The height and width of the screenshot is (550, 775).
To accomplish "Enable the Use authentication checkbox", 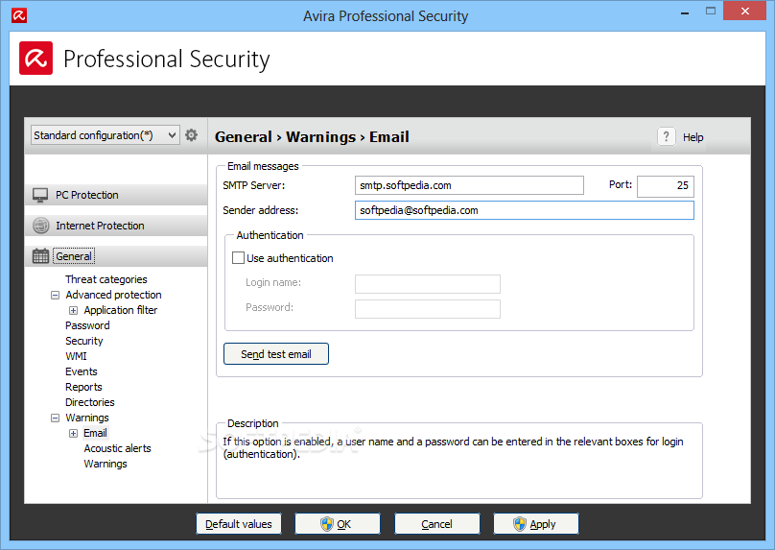I will tap(238, 257).
